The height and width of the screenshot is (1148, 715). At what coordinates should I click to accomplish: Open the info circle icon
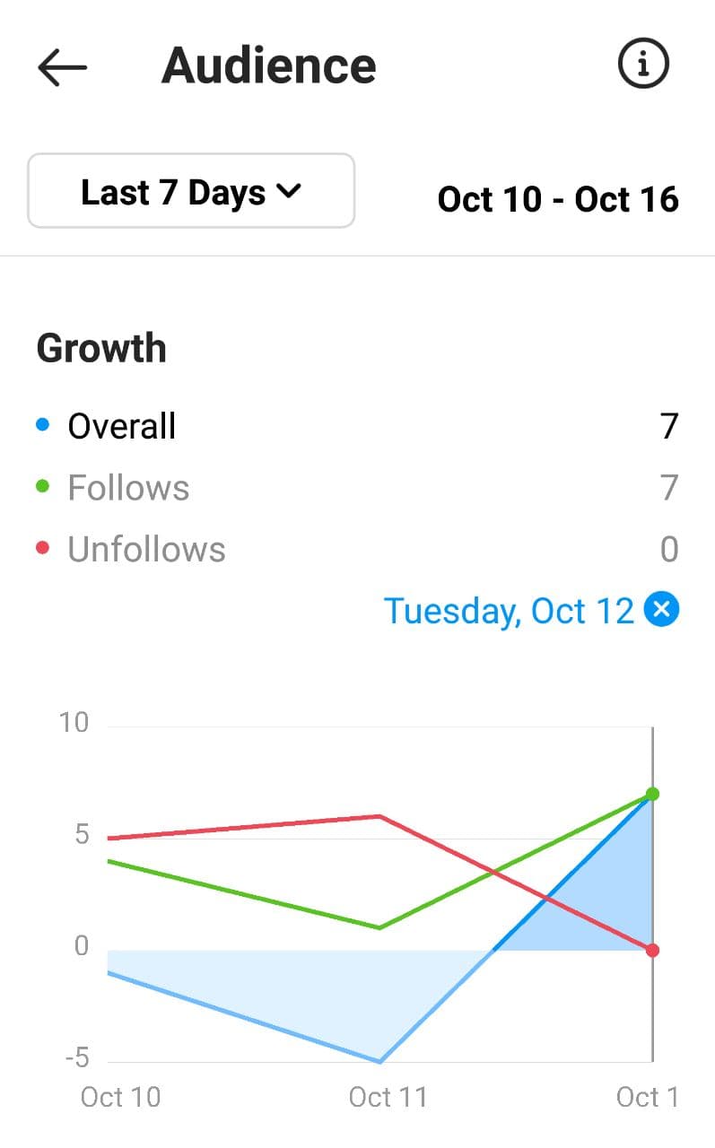click(643, 64)
